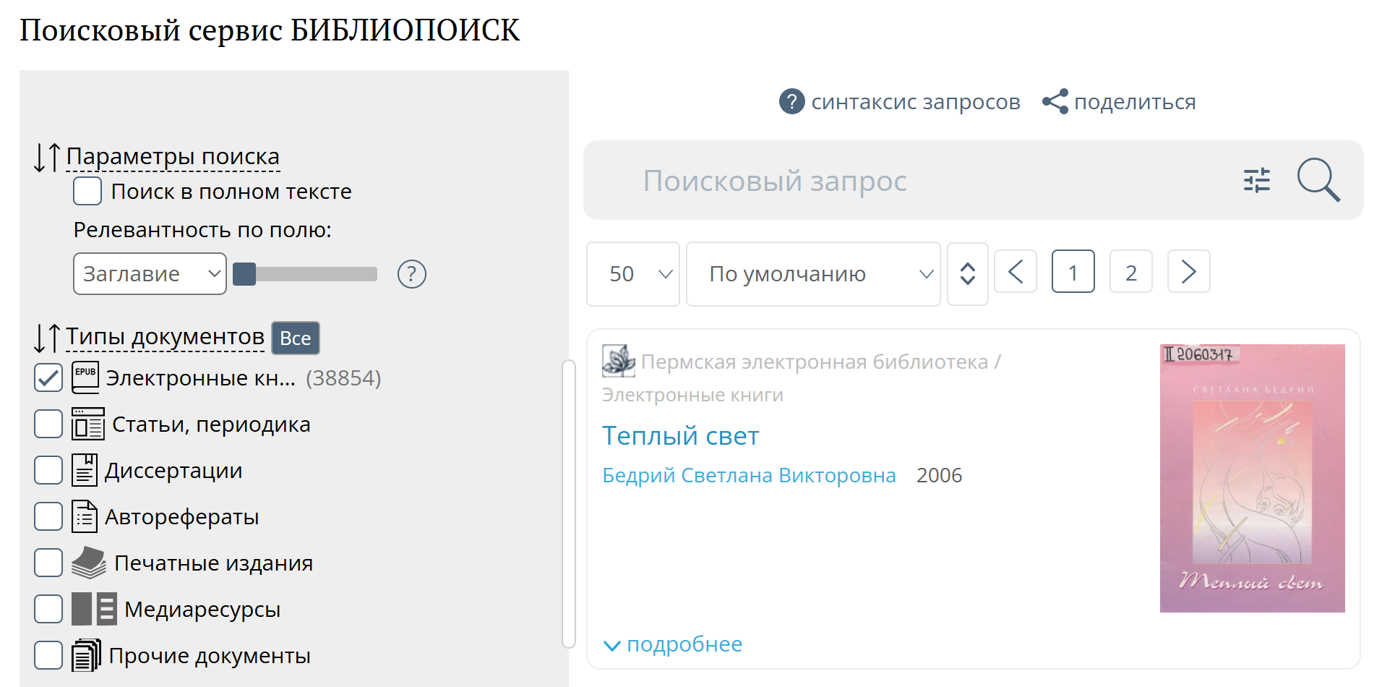Click the Все document types button

[295, 338]
